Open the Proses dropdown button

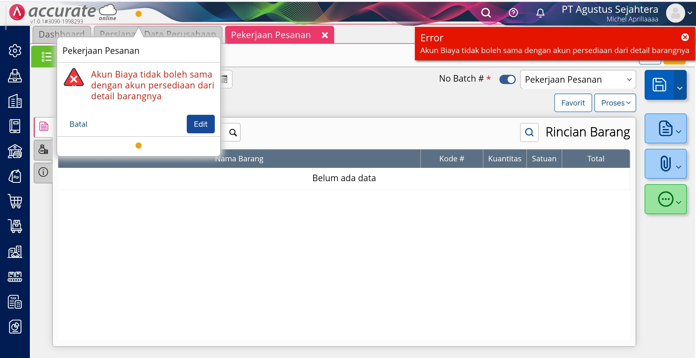[615, 103]
